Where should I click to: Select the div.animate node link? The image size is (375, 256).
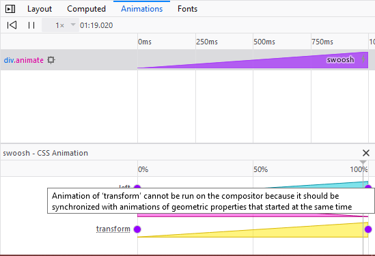(x=24, y=60)
